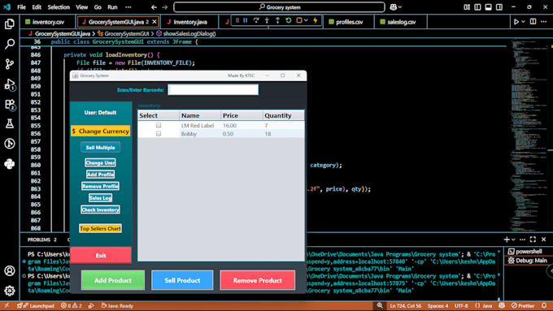Open the Accounts icon in the activity bar
This screenshot has width=553, height=311.
[10, 270]
